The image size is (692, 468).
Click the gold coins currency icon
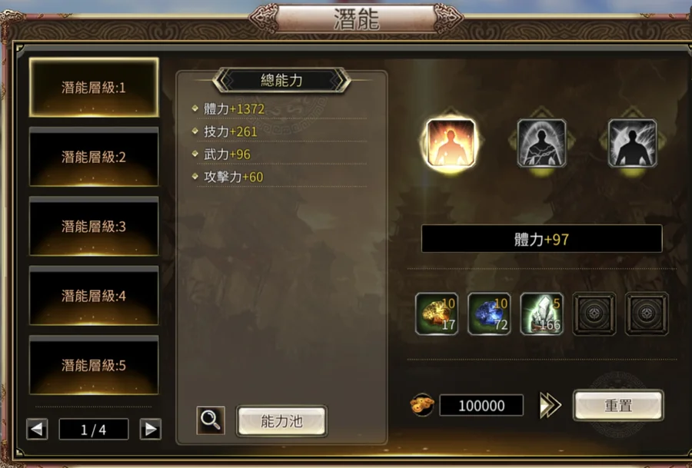(422, 405)
